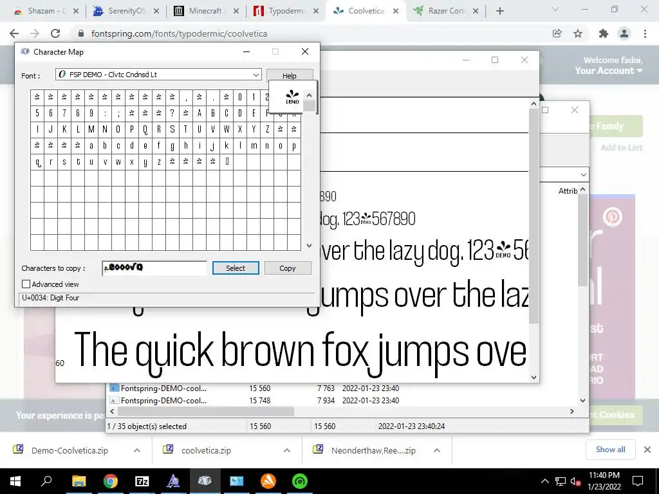Close the downloads bar
This screenshot has height=494, width=659.
coord(647,450)
